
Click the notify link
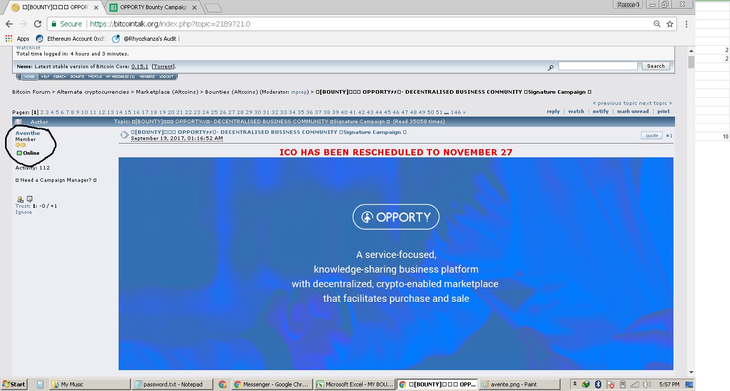pyautogui.click(x=601, y=111)
